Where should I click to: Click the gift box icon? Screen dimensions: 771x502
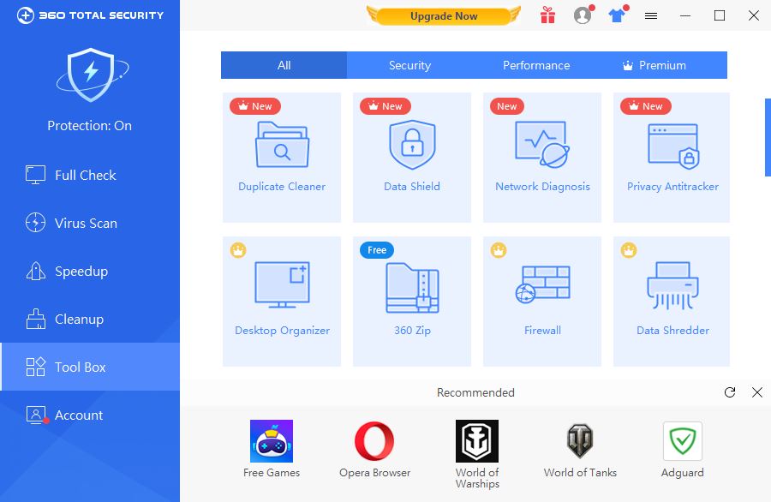[547, 15]
